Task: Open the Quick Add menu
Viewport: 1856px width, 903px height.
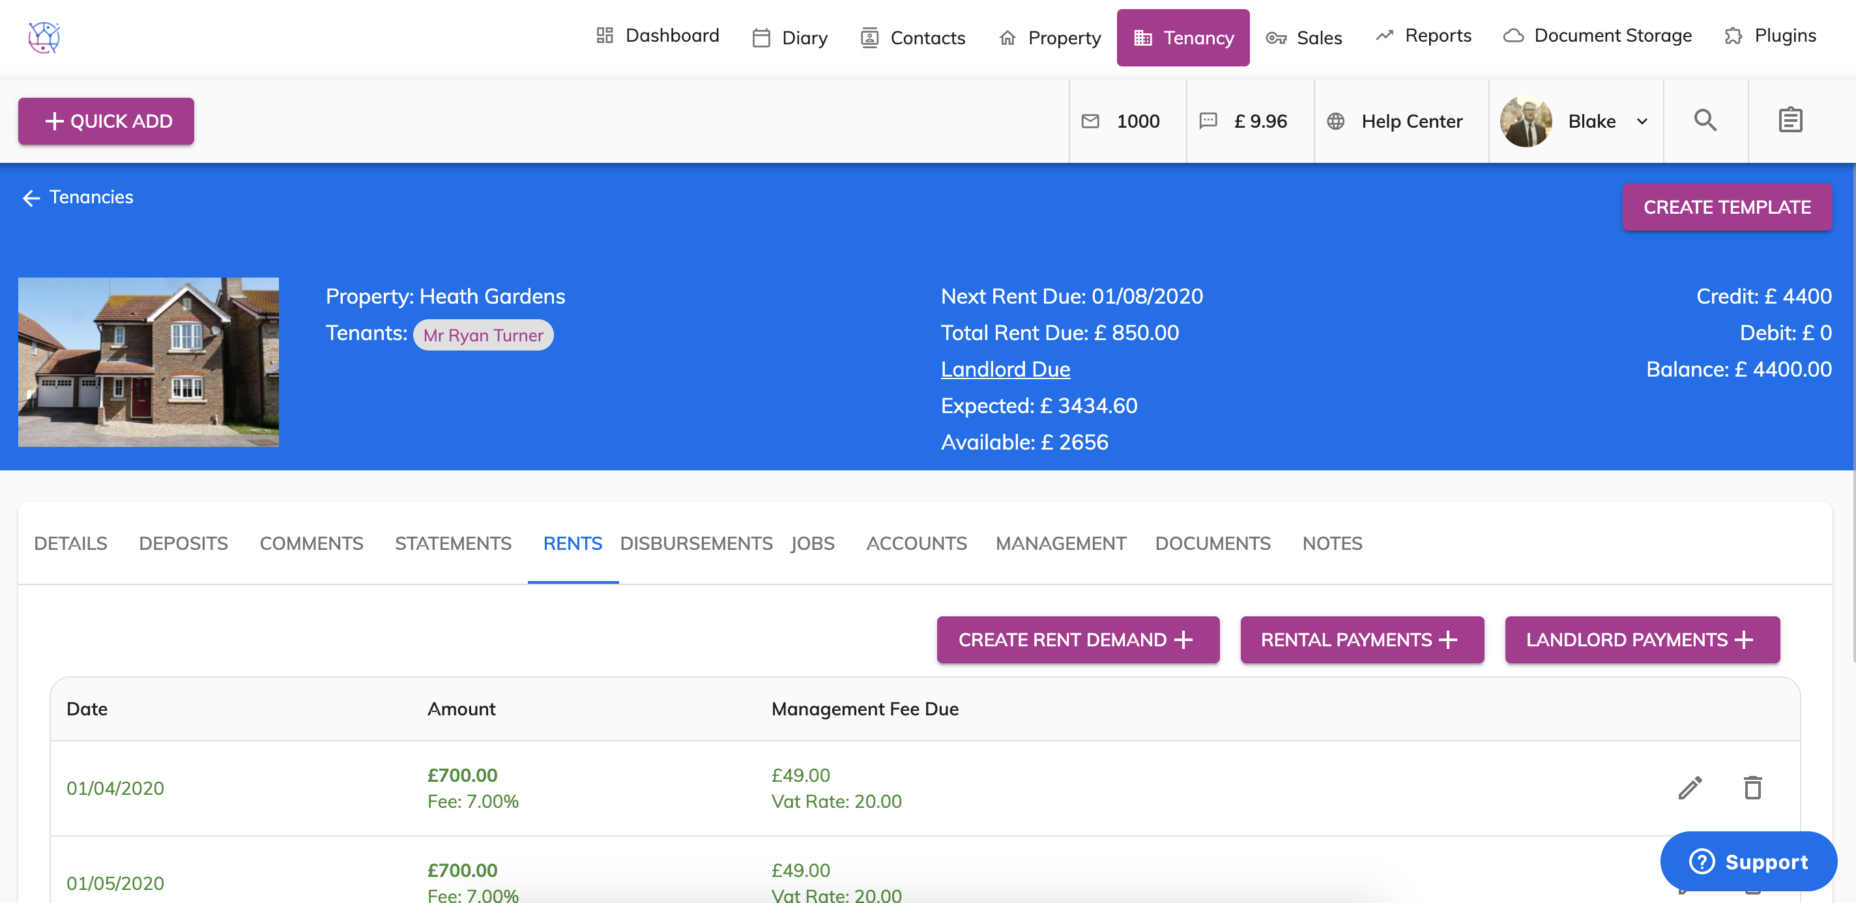Action: pos(106,121)
